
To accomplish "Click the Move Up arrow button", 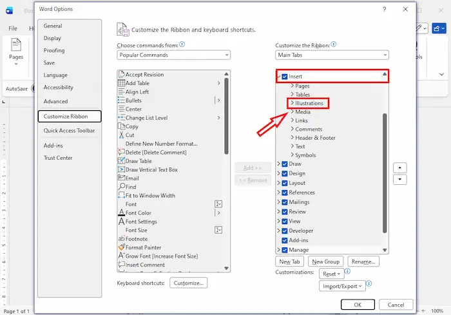I will 399,167.
